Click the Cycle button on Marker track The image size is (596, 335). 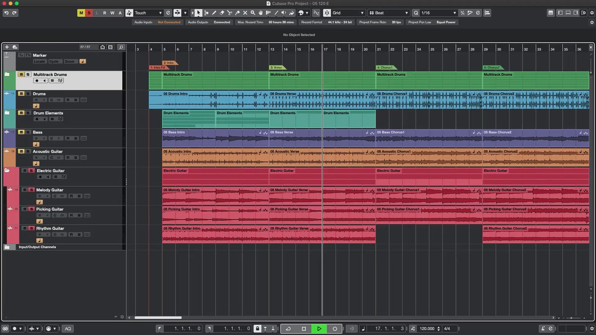tap(54, 62)
